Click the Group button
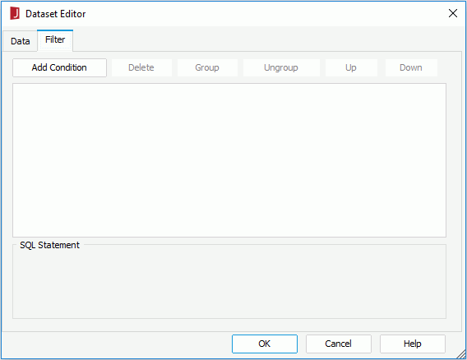This screenshot has width=467, height=360. (x=207, y=67)
